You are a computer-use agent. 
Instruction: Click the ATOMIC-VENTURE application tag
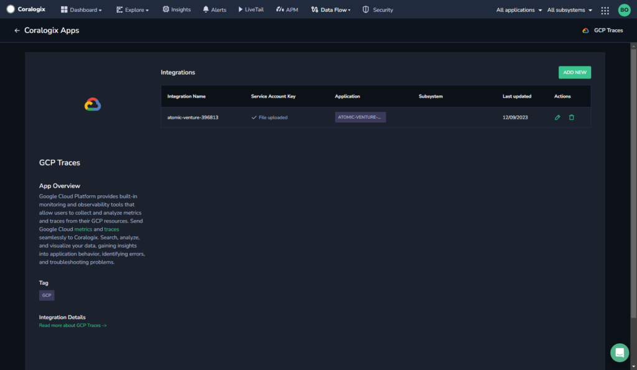[360, 117]
